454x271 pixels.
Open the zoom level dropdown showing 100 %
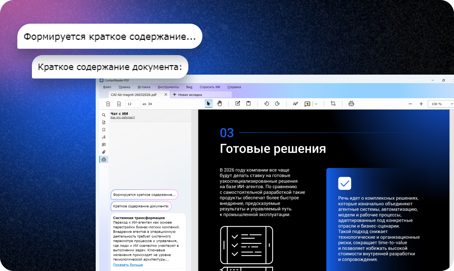(440, 104)
